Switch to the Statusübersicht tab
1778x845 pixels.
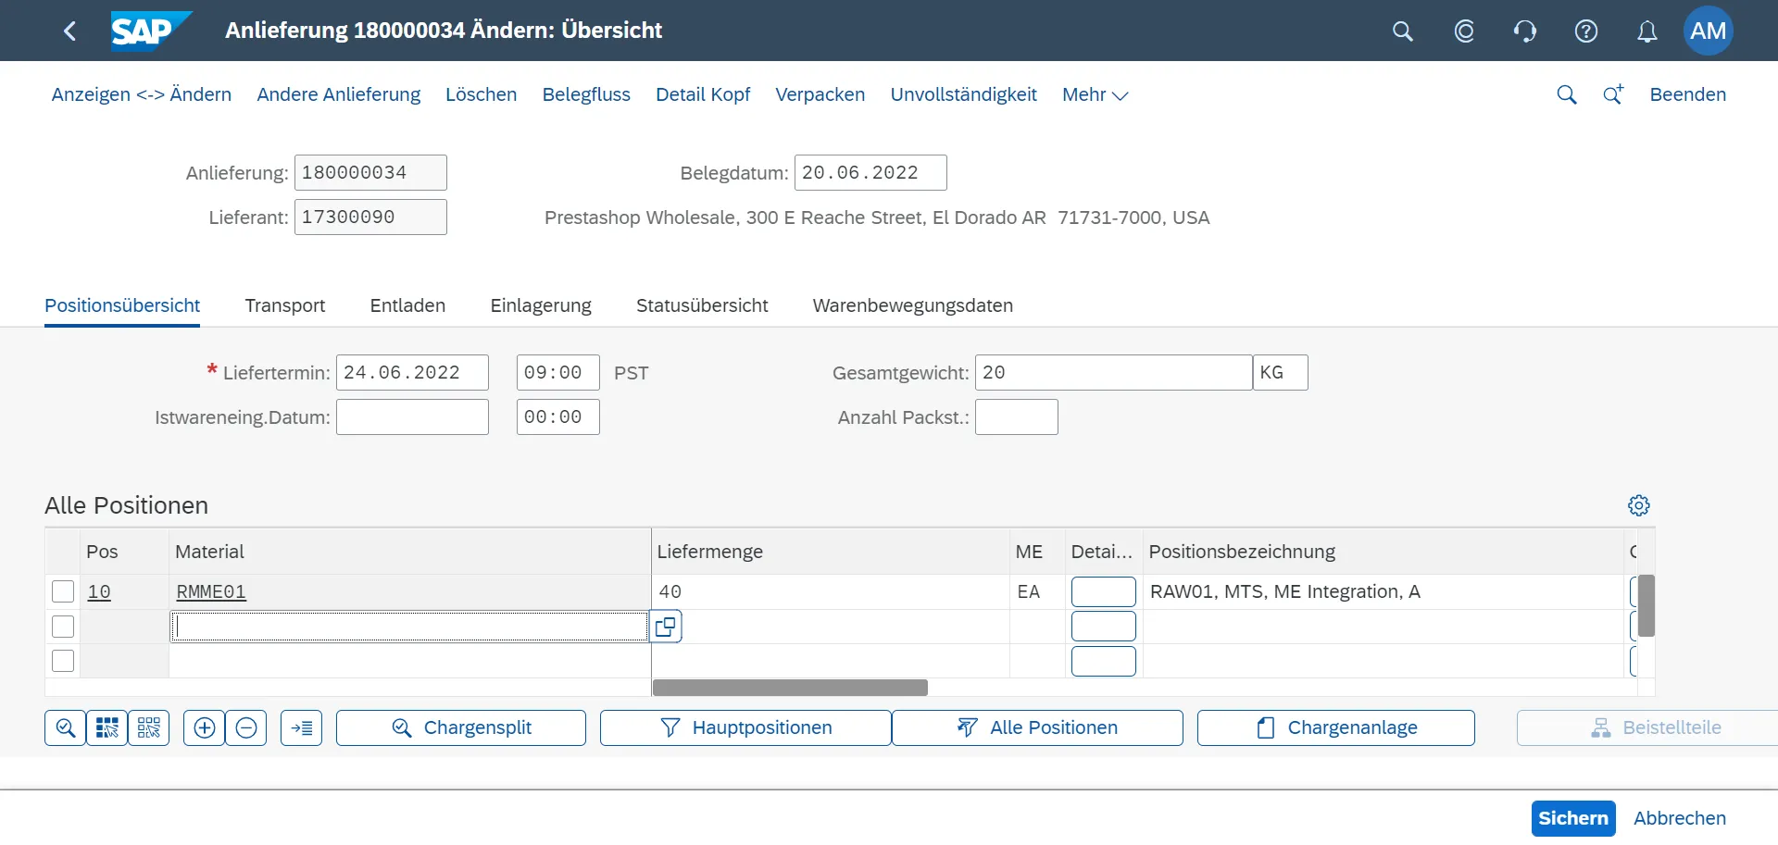pos(702,305)
